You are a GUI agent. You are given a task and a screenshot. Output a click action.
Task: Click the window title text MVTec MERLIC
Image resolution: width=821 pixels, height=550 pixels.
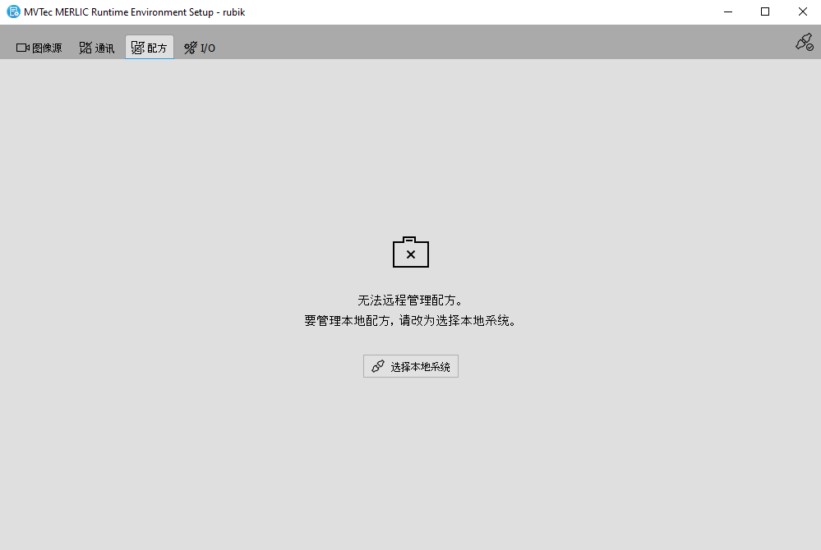click(136, 11)
